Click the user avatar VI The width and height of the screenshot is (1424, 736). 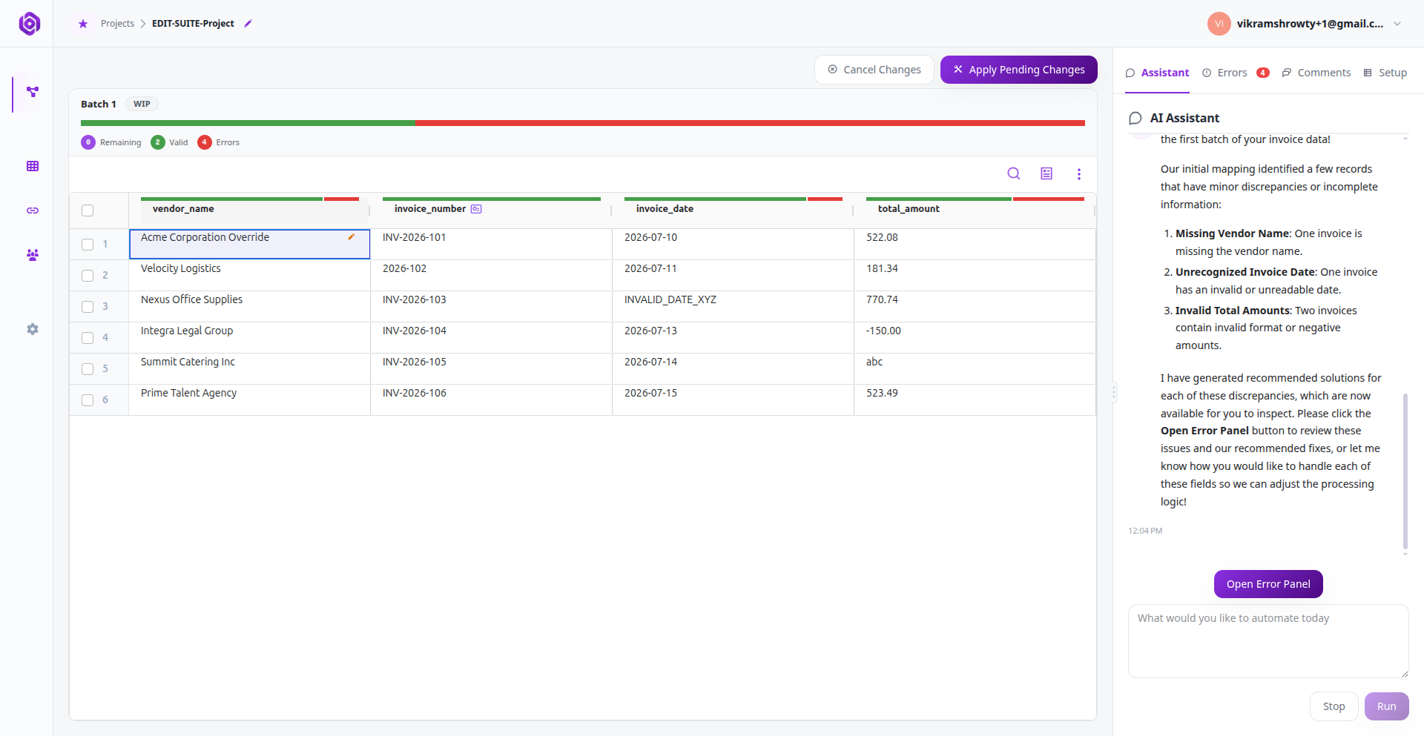click(x=1219, y=24)
